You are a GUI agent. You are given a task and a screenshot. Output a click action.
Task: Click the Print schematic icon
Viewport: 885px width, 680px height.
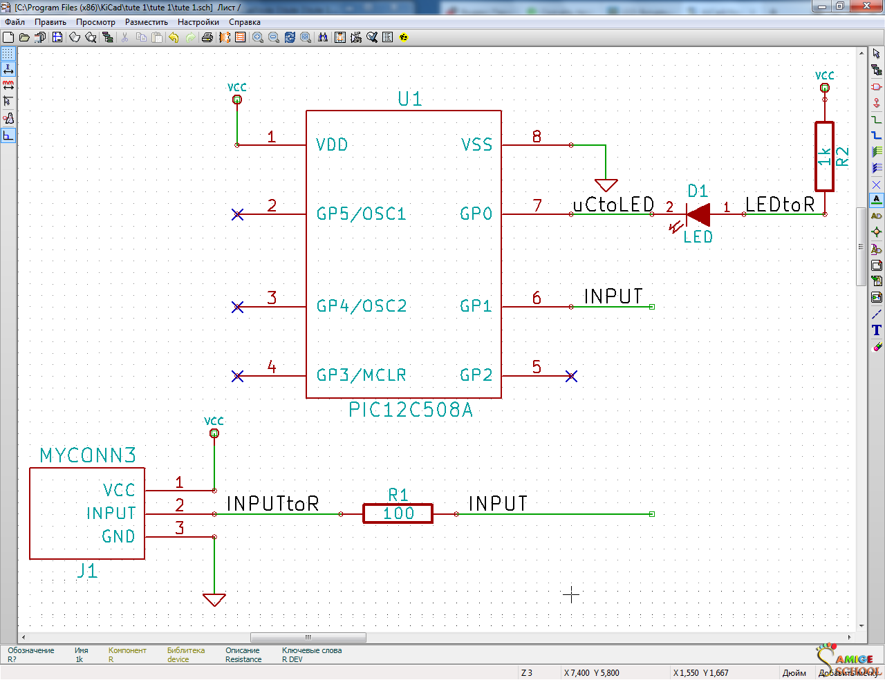(x=207, y=37)
